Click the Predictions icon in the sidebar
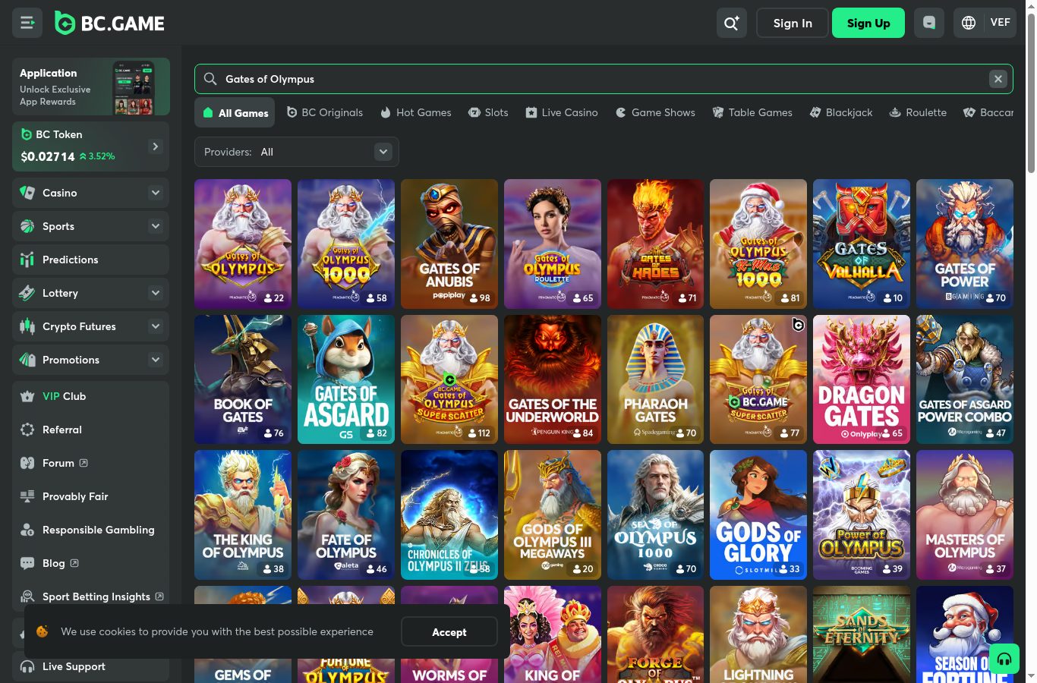The width and height of the screenshot is (1037, 683). [x=27, y=260]
